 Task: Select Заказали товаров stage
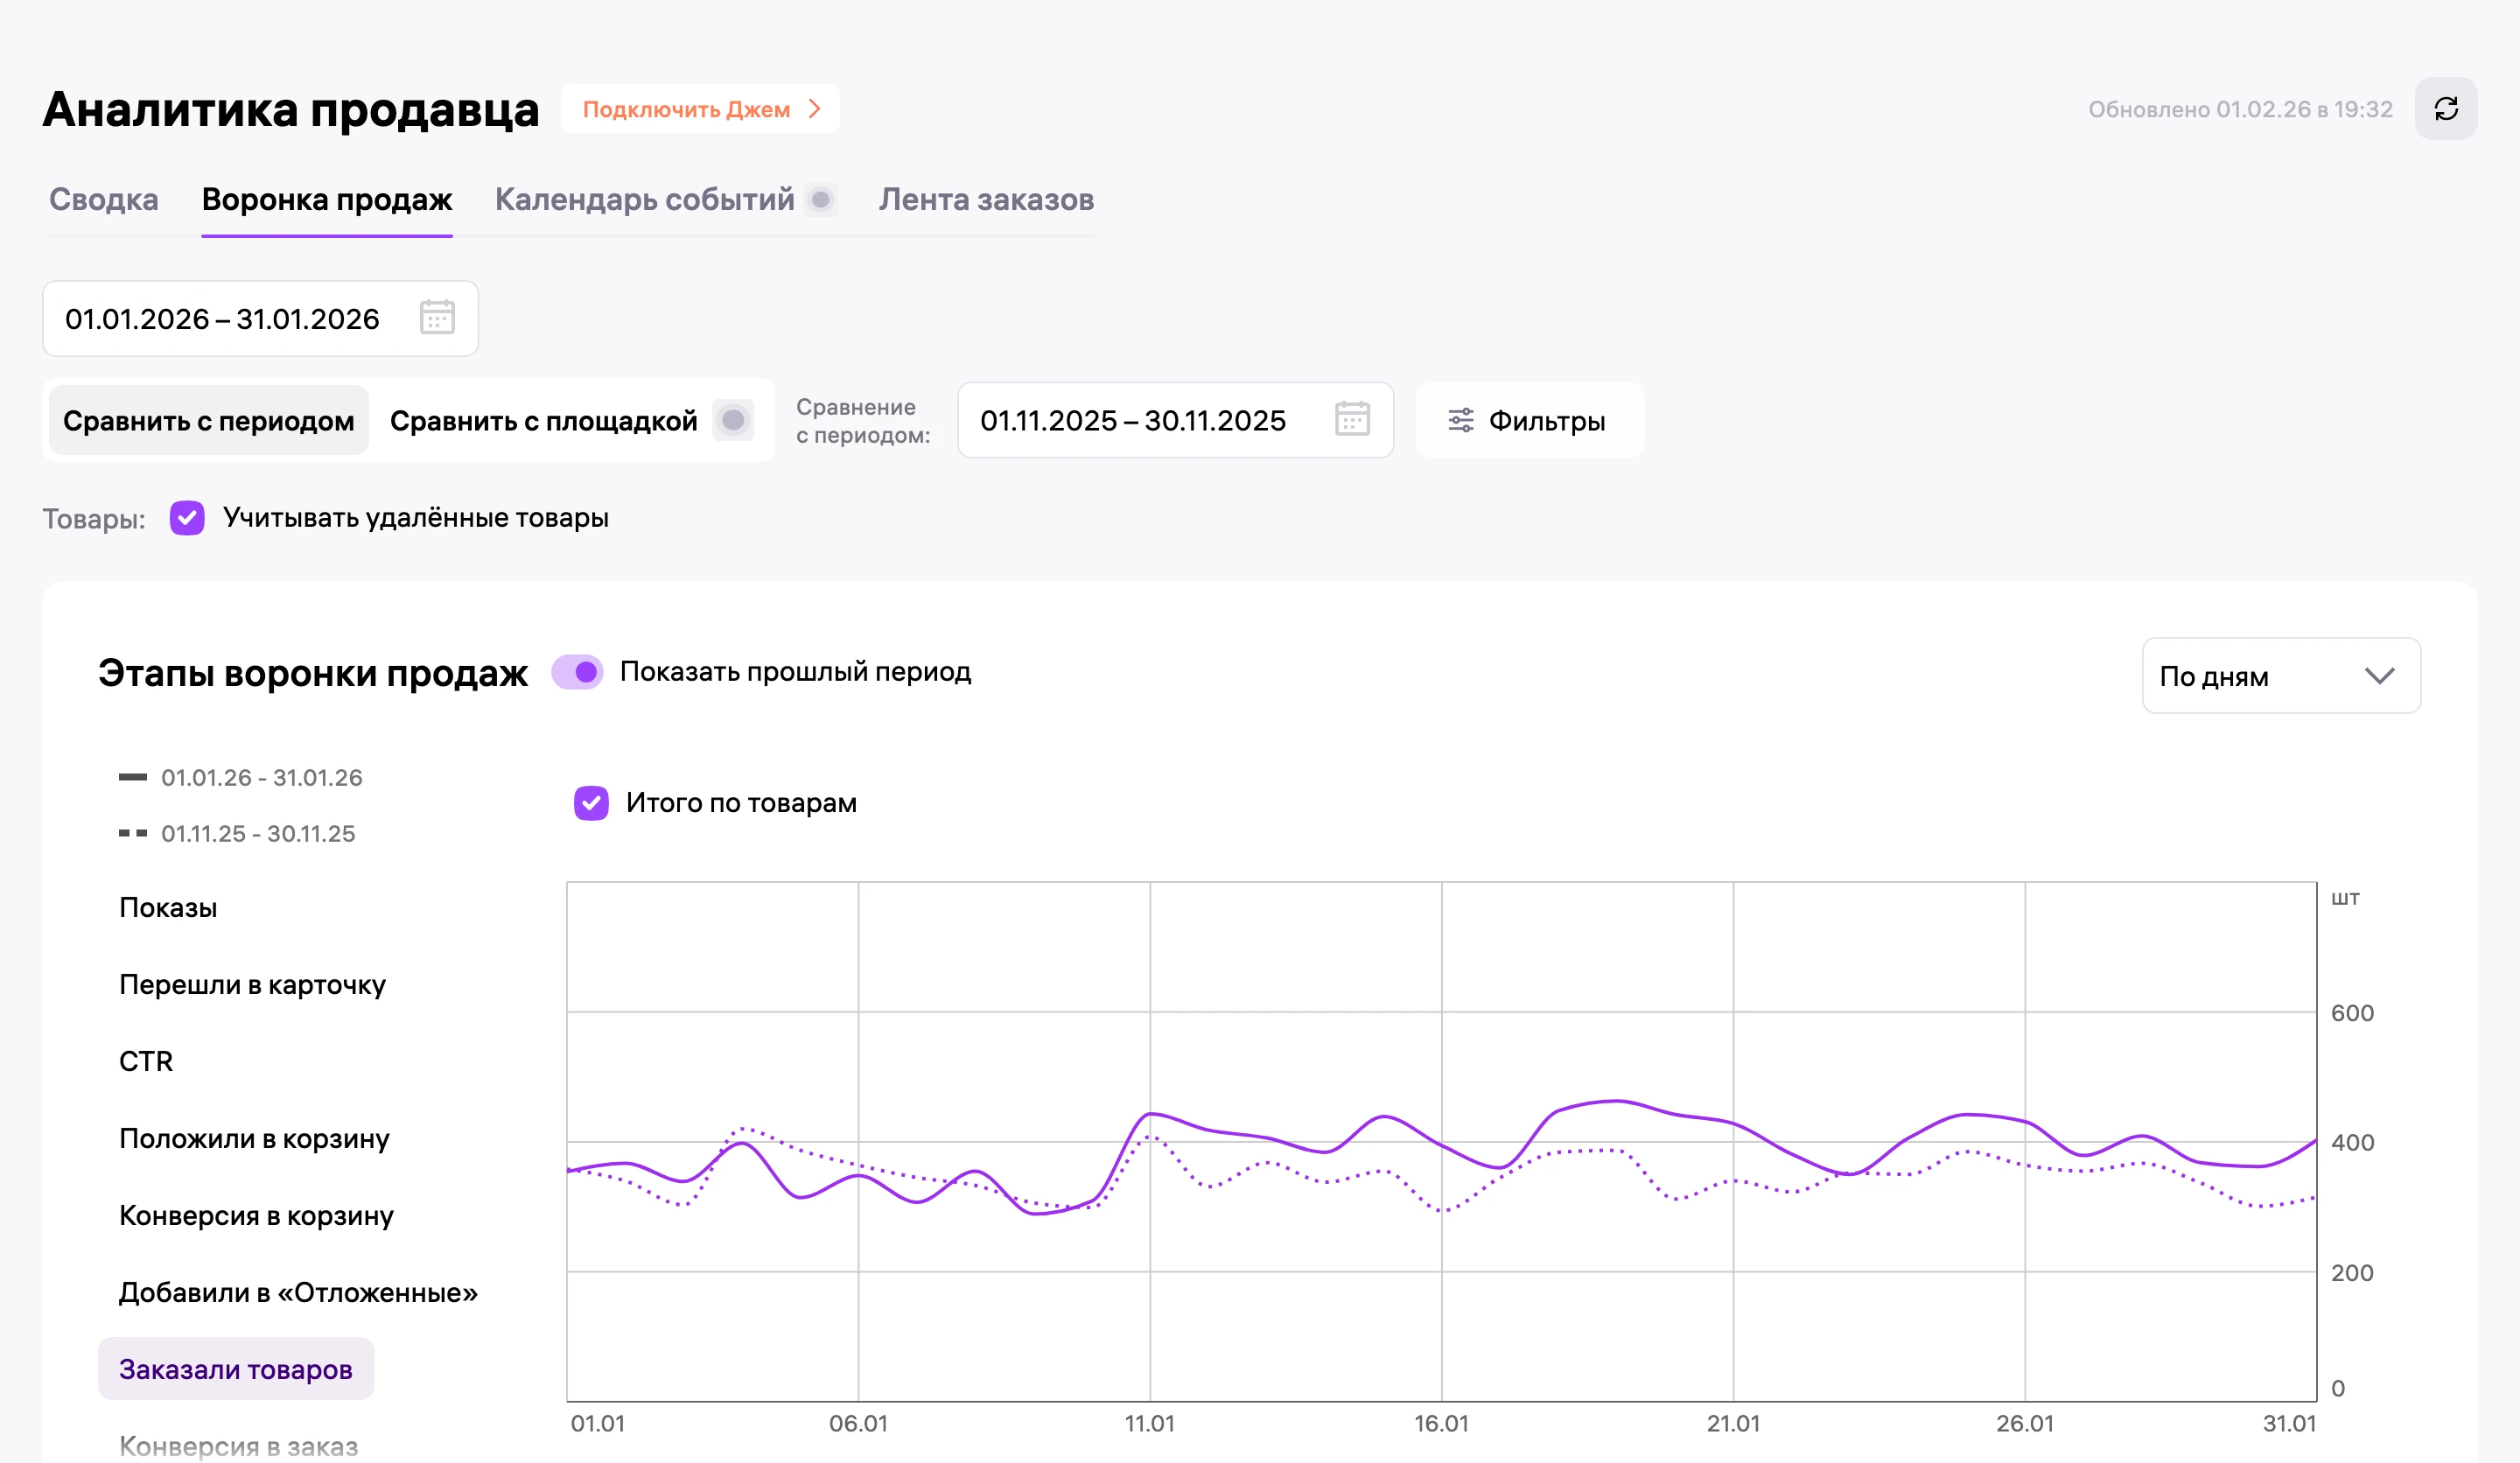coord(236,1369)
